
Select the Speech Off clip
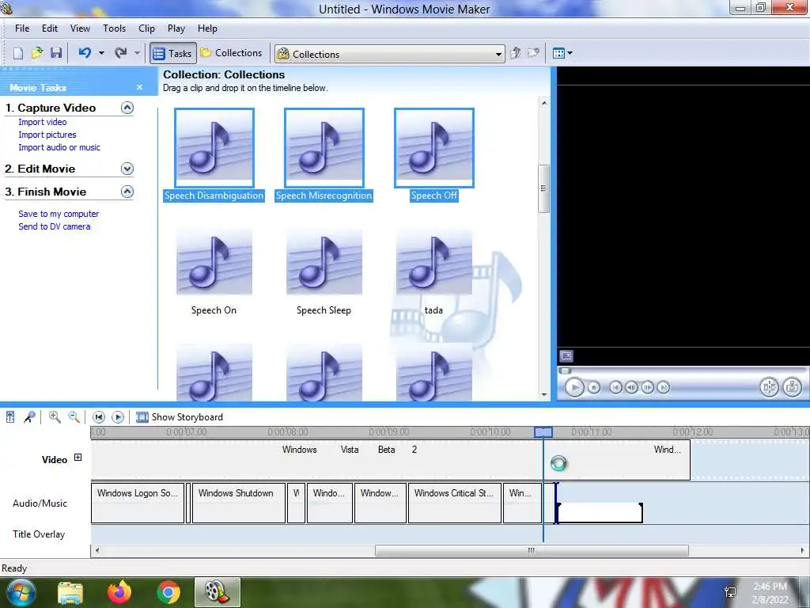coord(434,155)
